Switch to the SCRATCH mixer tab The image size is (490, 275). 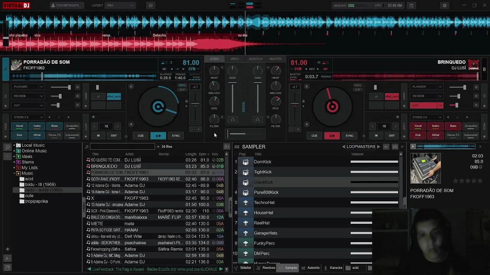click(255, 59)
